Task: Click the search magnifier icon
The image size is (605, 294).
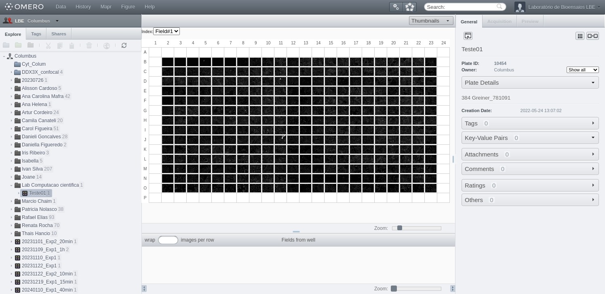Action: click(x=500, y=6)
